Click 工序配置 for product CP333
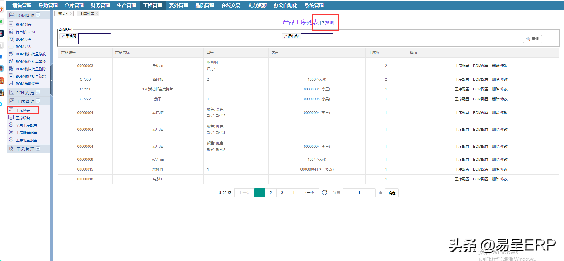Viewport: 564px width, 261px height. [462, 79]
